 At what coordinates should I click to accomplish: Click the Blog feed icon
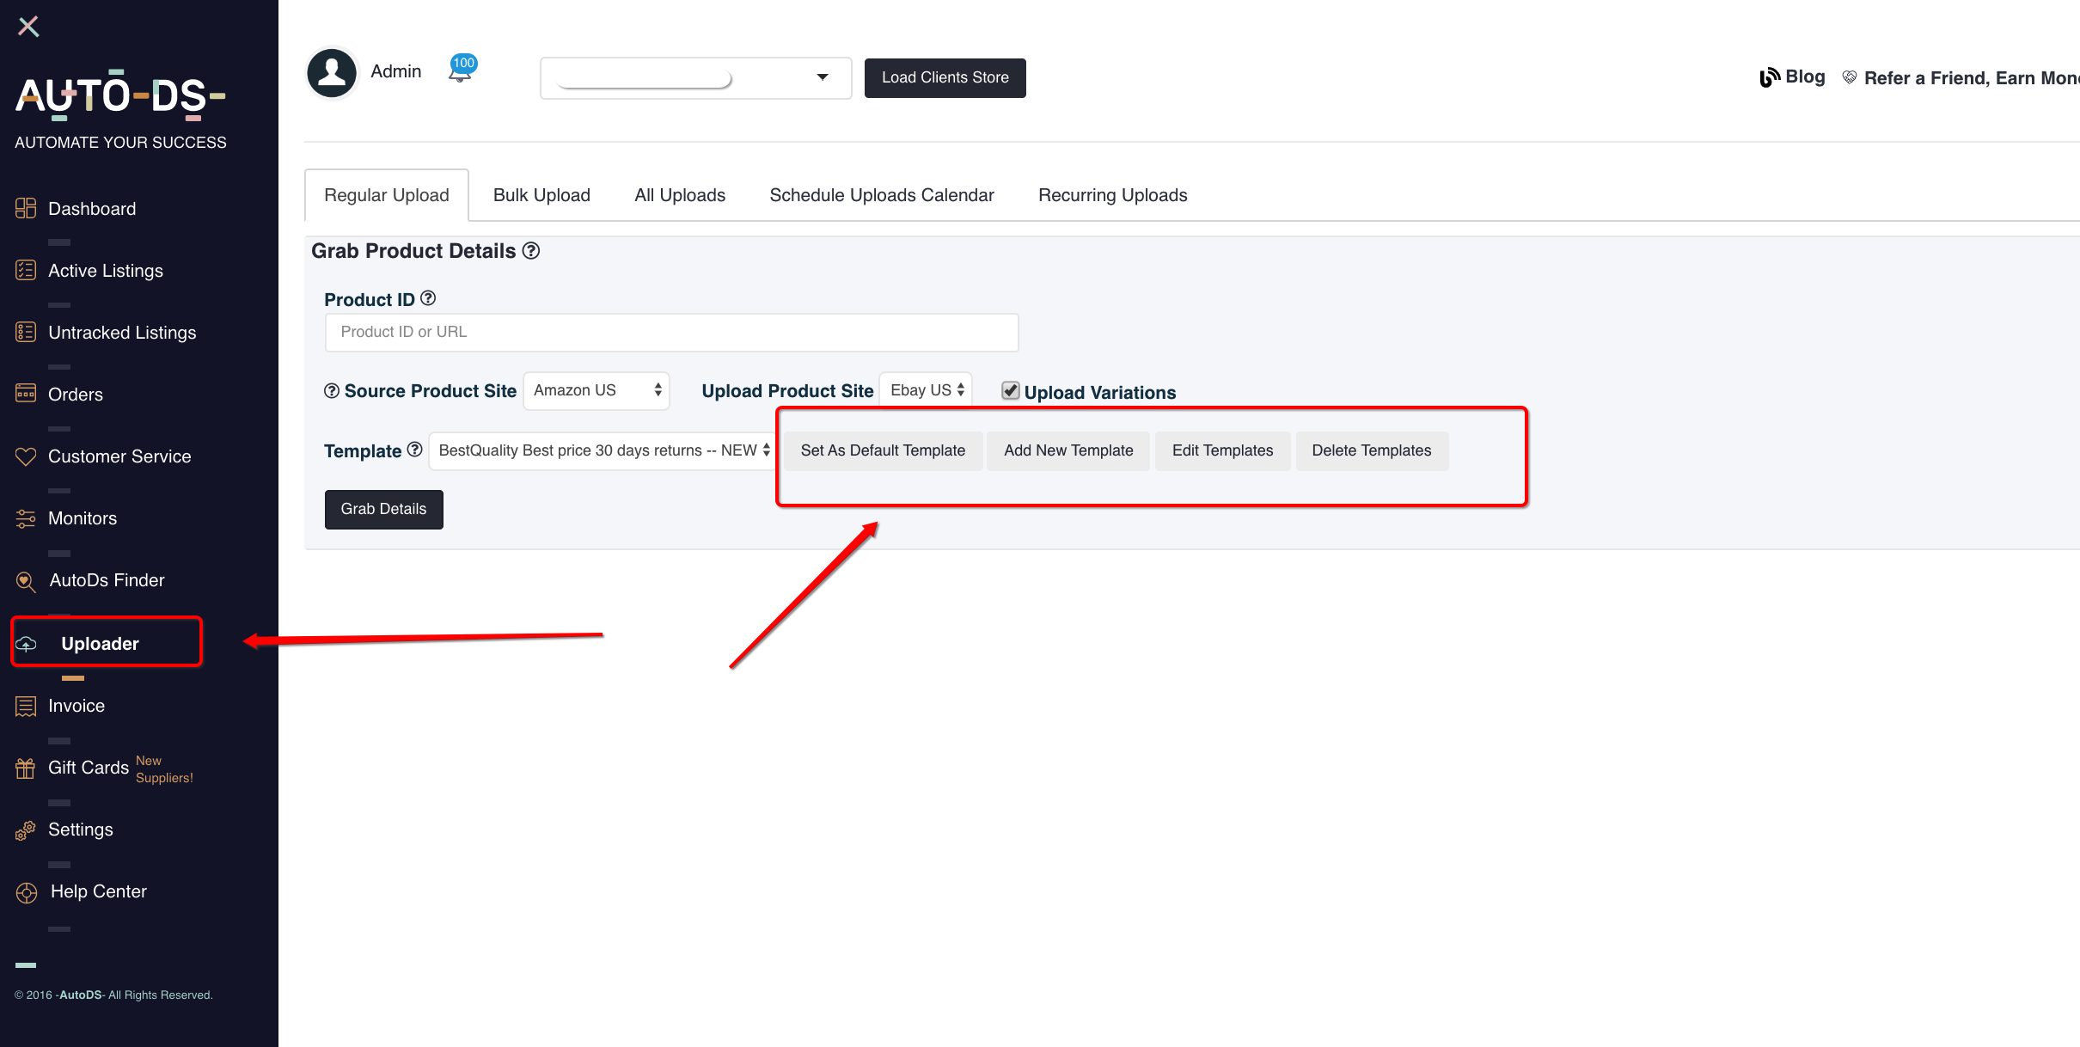click(1770, 77)
